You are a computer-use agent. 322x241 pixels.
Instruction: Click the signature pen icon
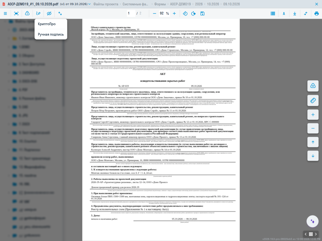point(38,13)
